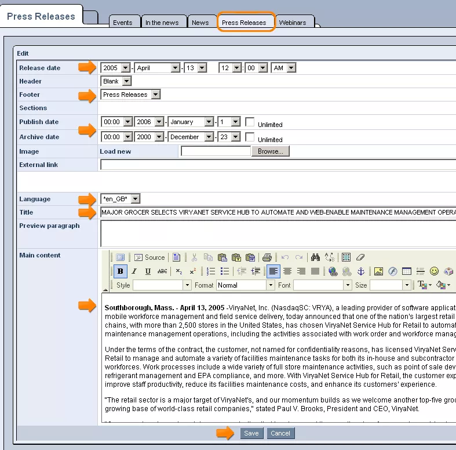Open the Text Color picker

(425, 285)
